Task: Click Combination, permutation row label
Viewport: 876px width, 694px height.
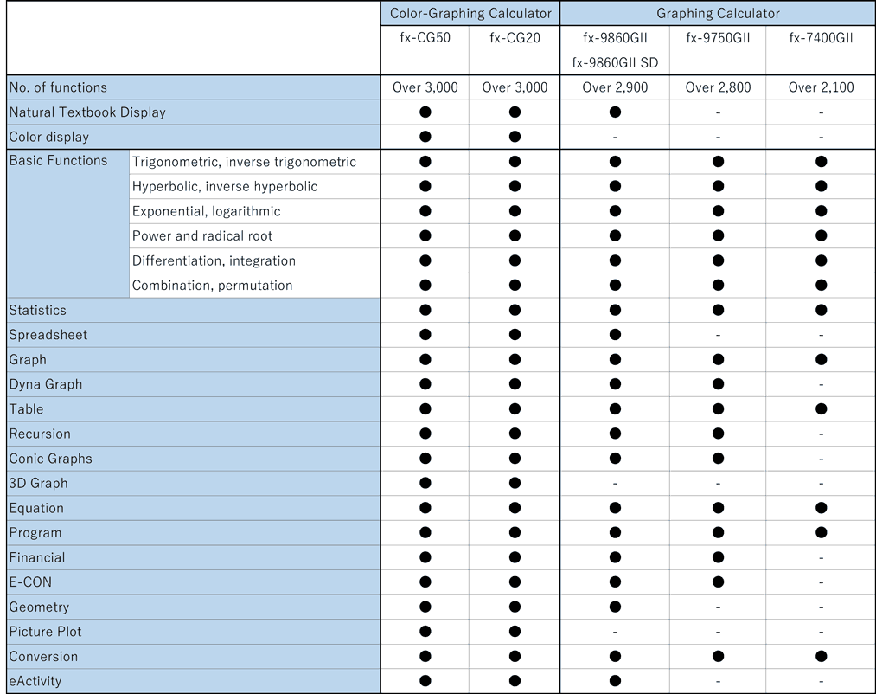Action: [x=212, y=286]
